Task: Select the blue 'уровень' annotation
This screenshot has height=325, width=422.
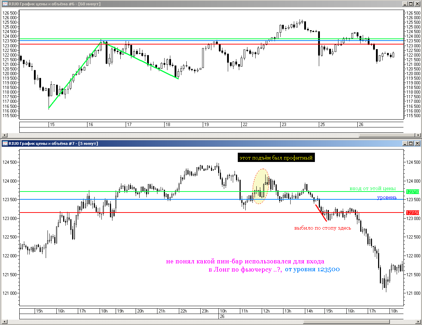Action: point(387,198)
